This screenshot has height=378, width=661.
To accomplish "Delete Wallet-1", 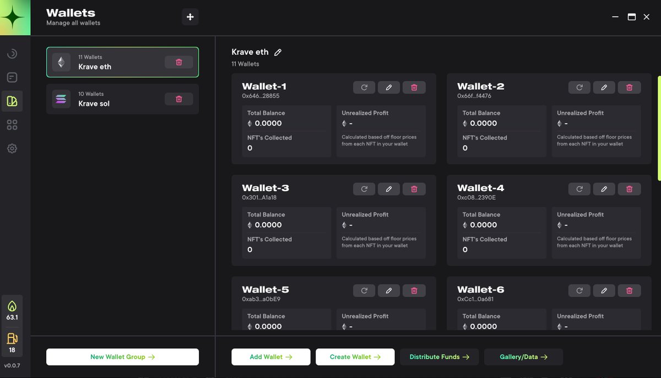I will pyautogui.click(x=414, y=88).
